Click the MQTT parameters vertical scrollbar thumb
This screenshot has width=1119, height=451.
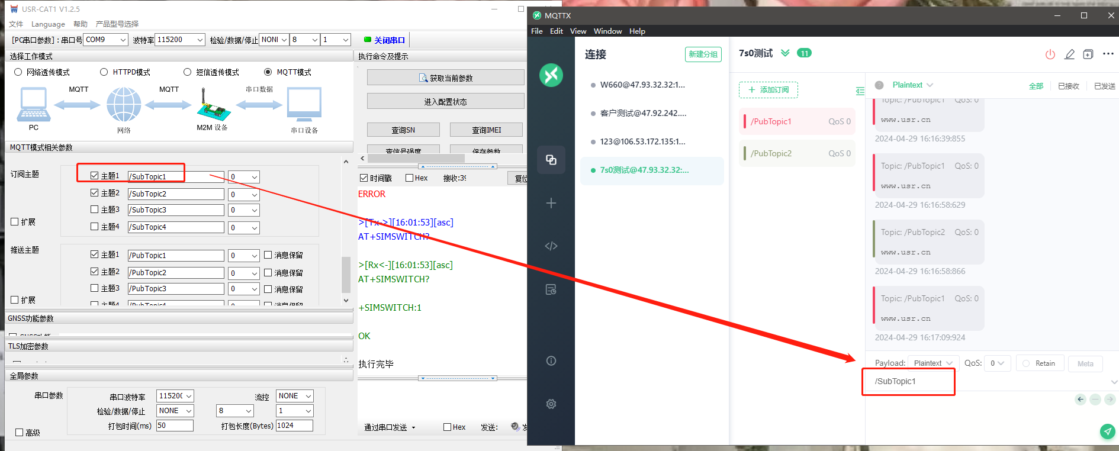[346, 275]
